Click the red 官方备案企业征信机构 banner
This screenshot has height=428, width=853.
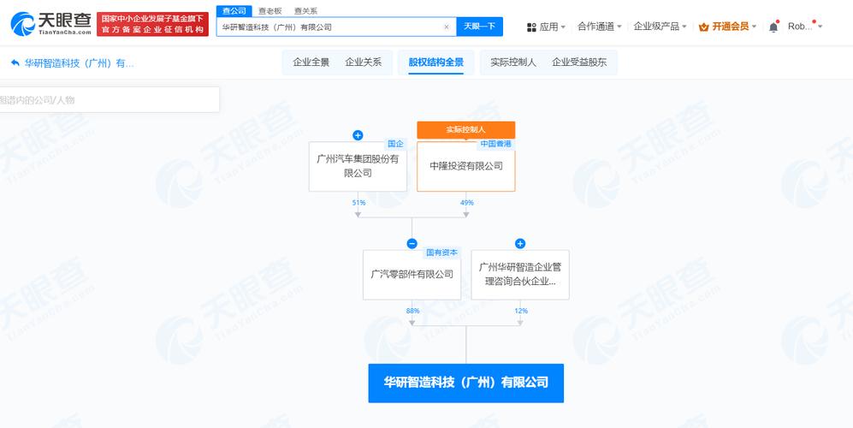(x=152, y=24)
